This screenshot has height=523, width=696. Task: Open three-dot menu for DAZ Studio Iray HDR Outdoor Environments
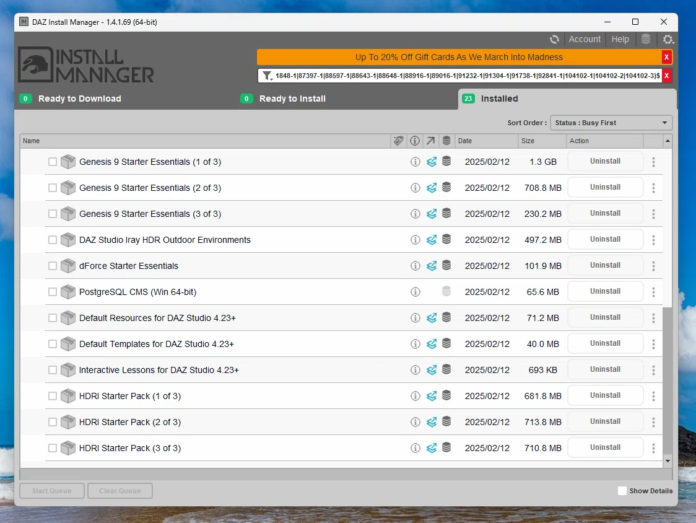pos(653,240)
